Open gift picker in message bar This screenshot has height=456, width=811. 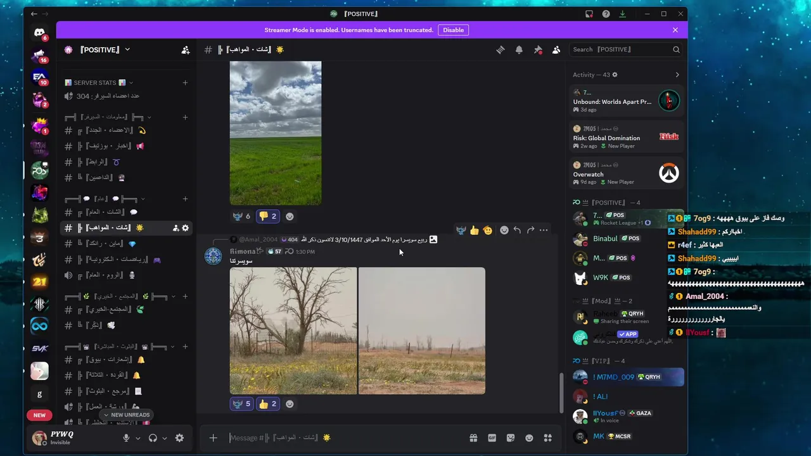[x=473, y=438]
